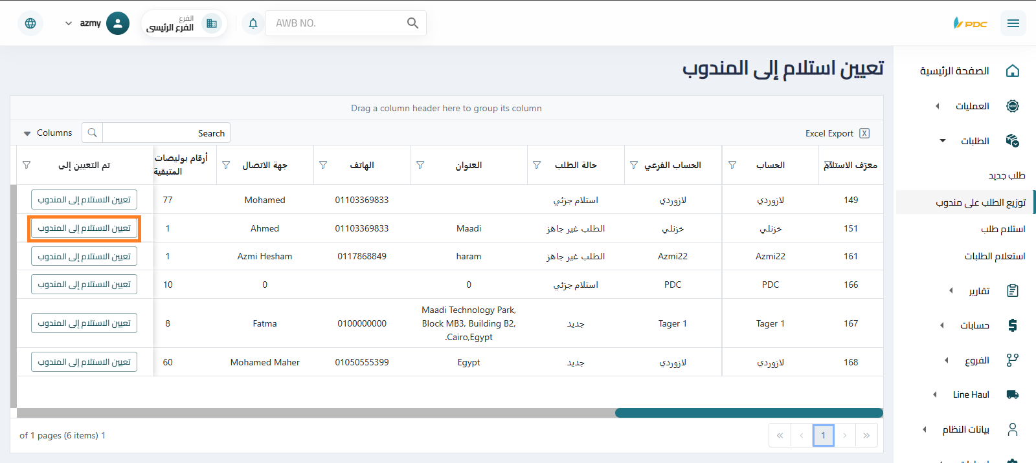Click the Maadi Technology Park address cell
1036x463 pixels.
[469, 323]
